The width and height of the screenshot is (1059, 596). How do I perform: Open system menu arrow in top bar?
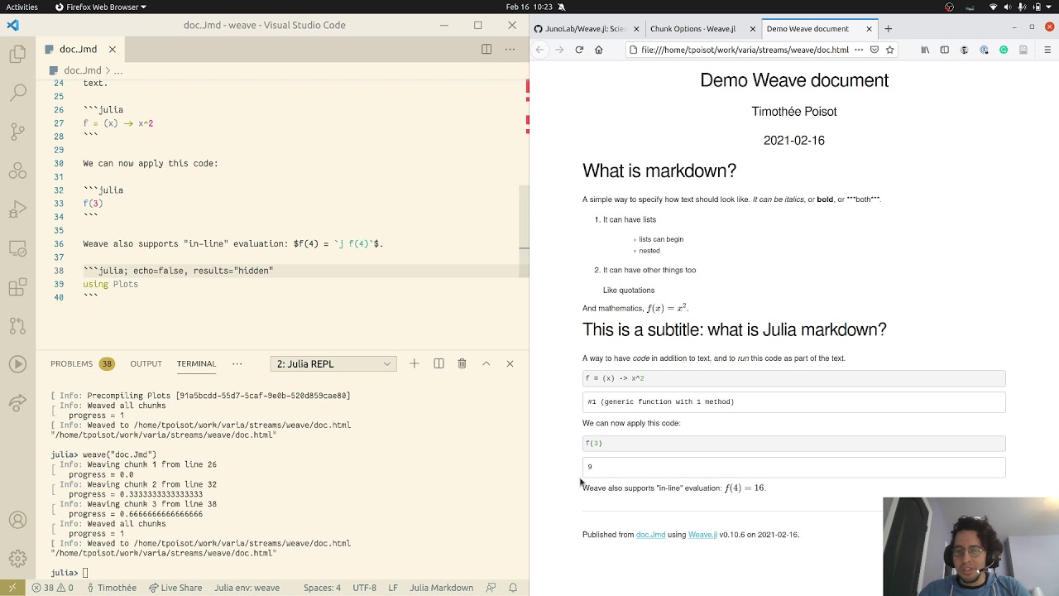pos(1049,7)
